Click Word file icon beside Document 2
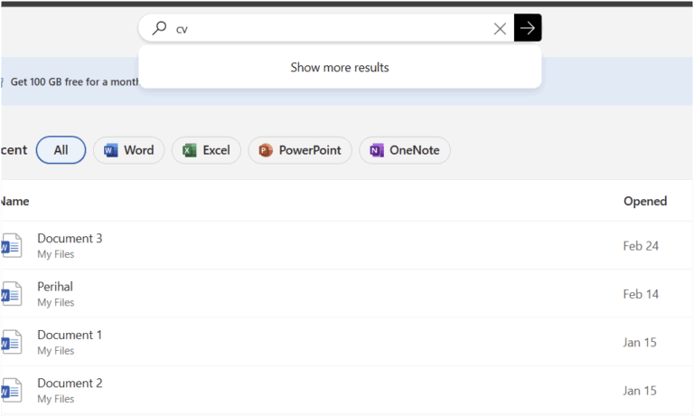 tap(12, 391)
